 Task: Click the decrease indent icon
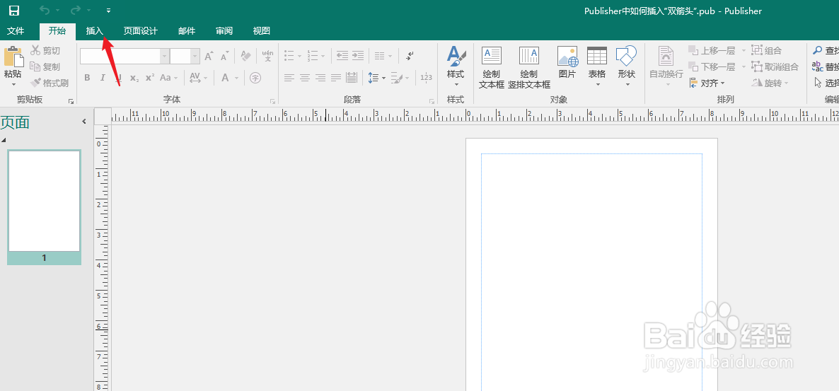342,56
